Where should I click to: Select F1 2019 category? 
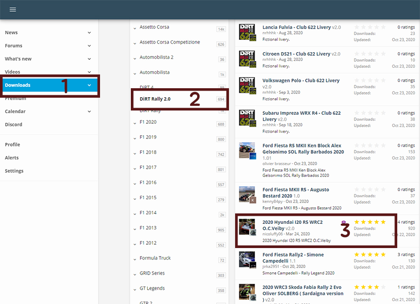pos(148,137)
